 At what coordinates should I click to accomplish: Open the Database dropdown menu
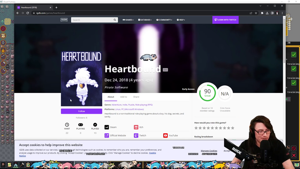point(145,20)
